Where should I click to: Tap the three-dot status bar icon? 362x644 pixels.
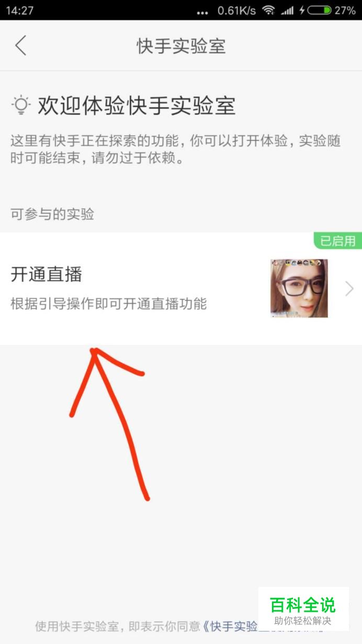tap(202, 13)
